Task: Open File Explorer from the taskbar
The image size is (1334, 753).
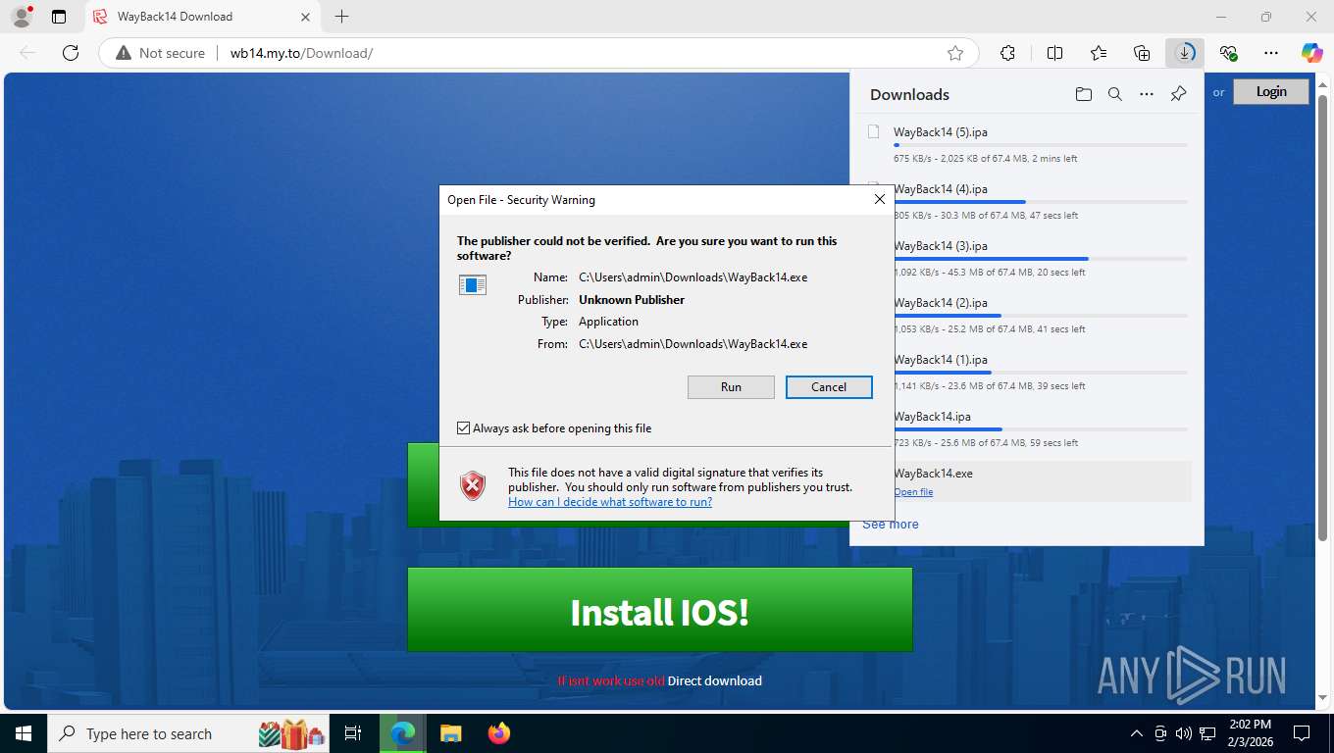Action: coord(450,733)
